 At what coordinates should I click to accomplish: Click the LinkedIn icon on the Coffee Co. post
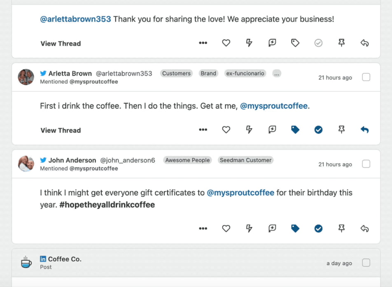tap(43, 259)
